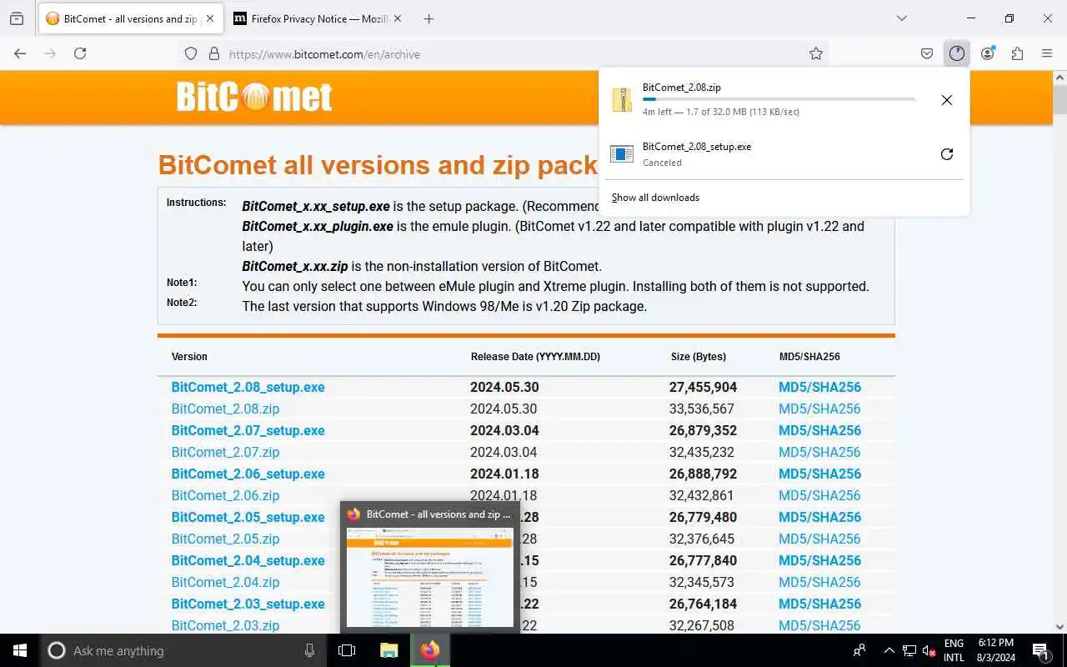This screenshot has width=1067, height=667.
Task: Open tracking protection shield icon
Action: [191, 53]
